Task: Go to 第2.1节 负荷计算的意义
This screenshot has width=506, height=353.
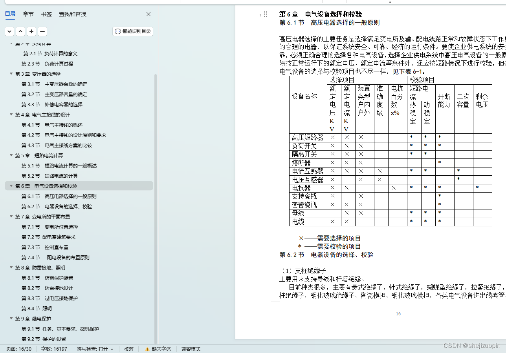Action: coord(50,54)
